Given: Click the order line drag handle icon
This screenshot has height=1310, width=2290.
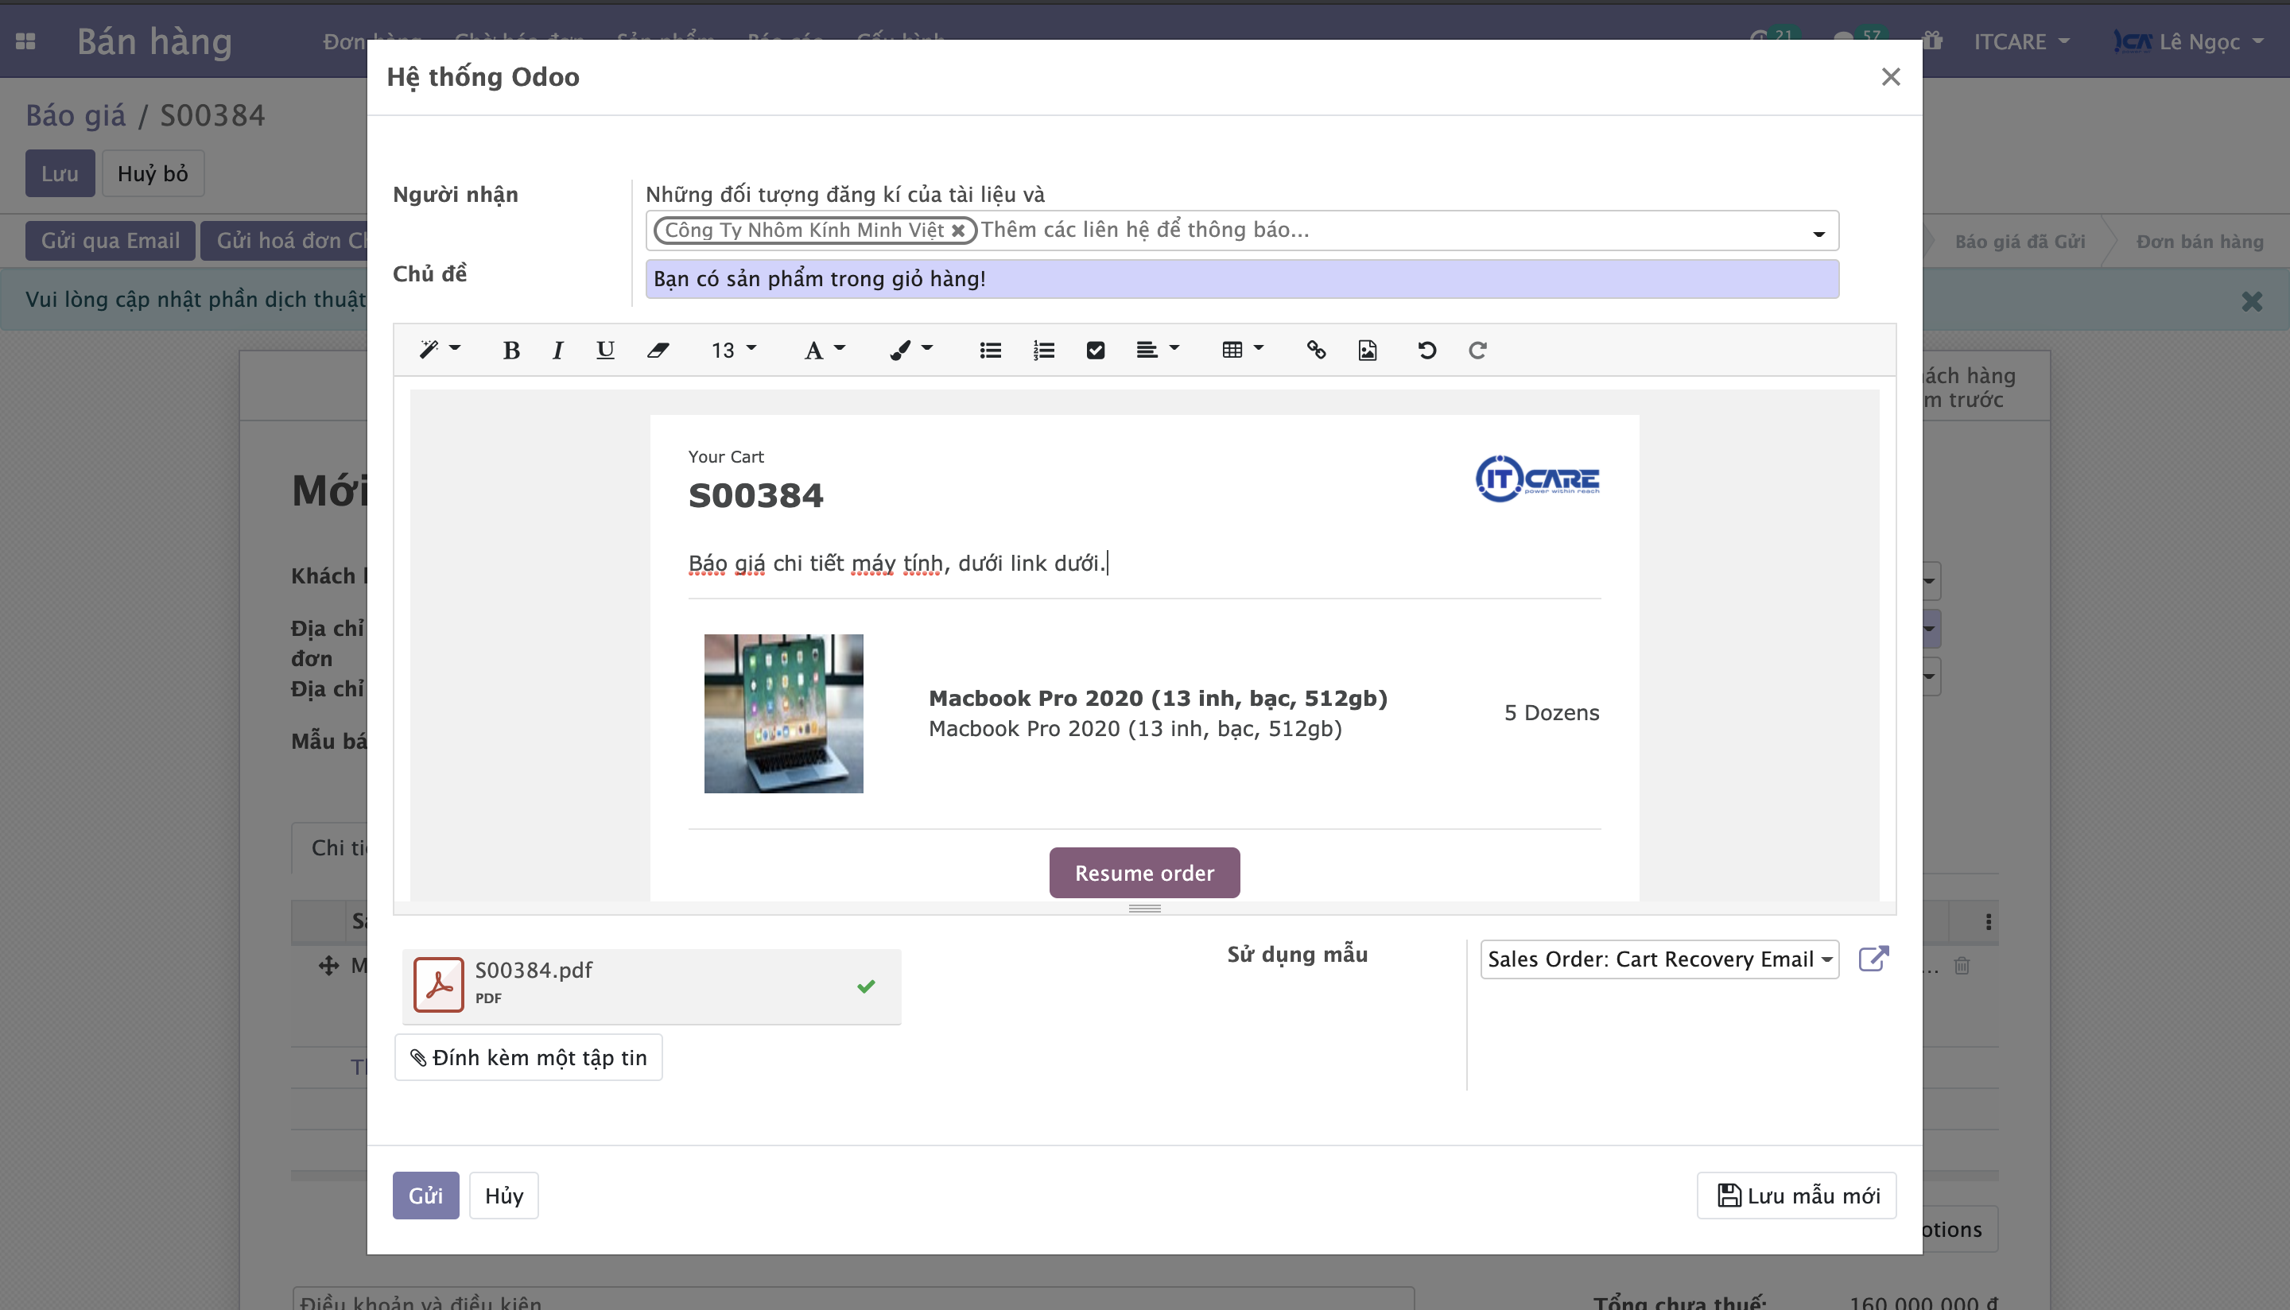Looking at the screenshot, I should 328,967.
